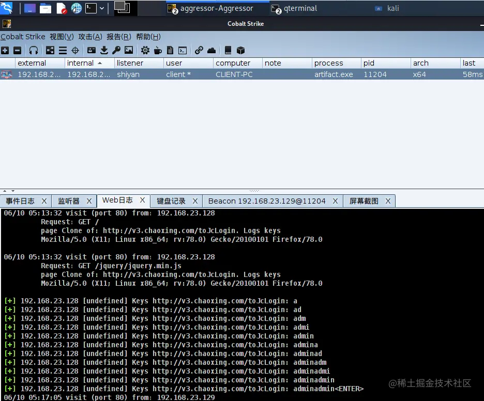Viewport: 484px width, 401px height.
Task: Sort sessions by the note column
Action: [287, 63]
